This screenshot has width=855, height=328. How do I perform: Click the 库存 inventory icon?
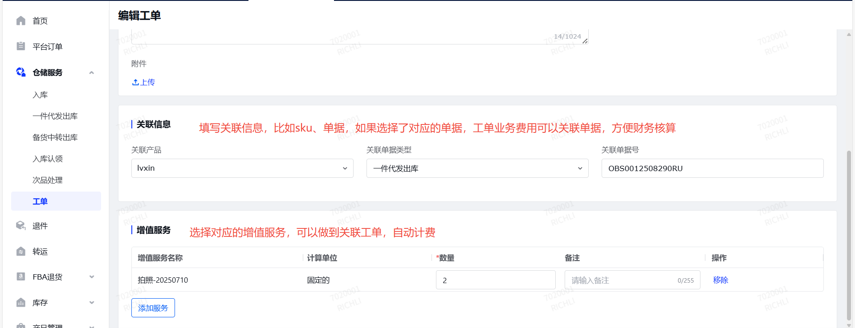pyautogui.click(x=20, y=303)
